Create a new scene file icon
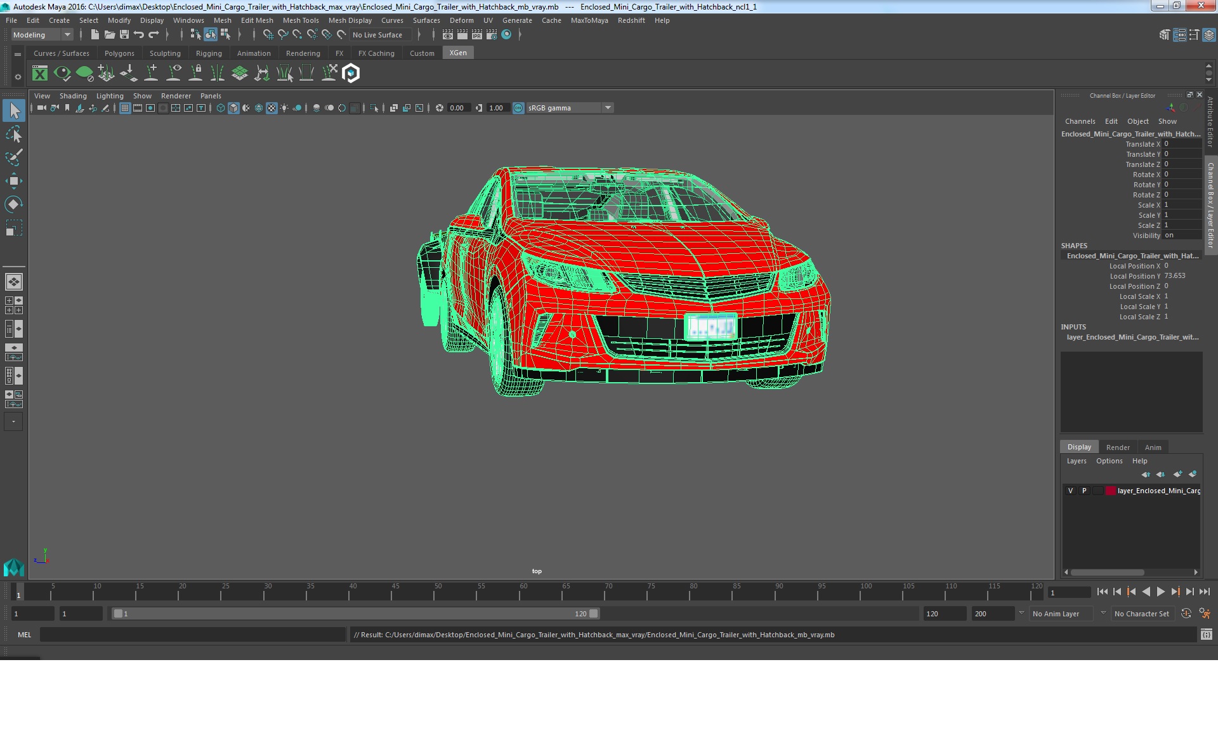 pyautogui.click(x=95, y=35)
